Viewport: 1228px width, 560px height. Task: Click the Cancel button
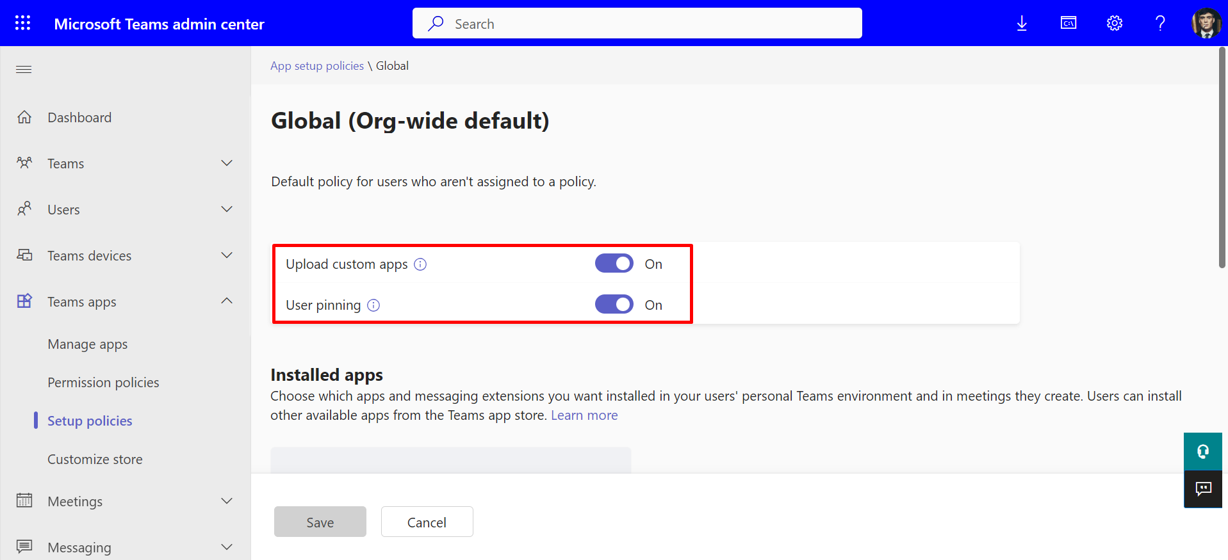point(427,522)
